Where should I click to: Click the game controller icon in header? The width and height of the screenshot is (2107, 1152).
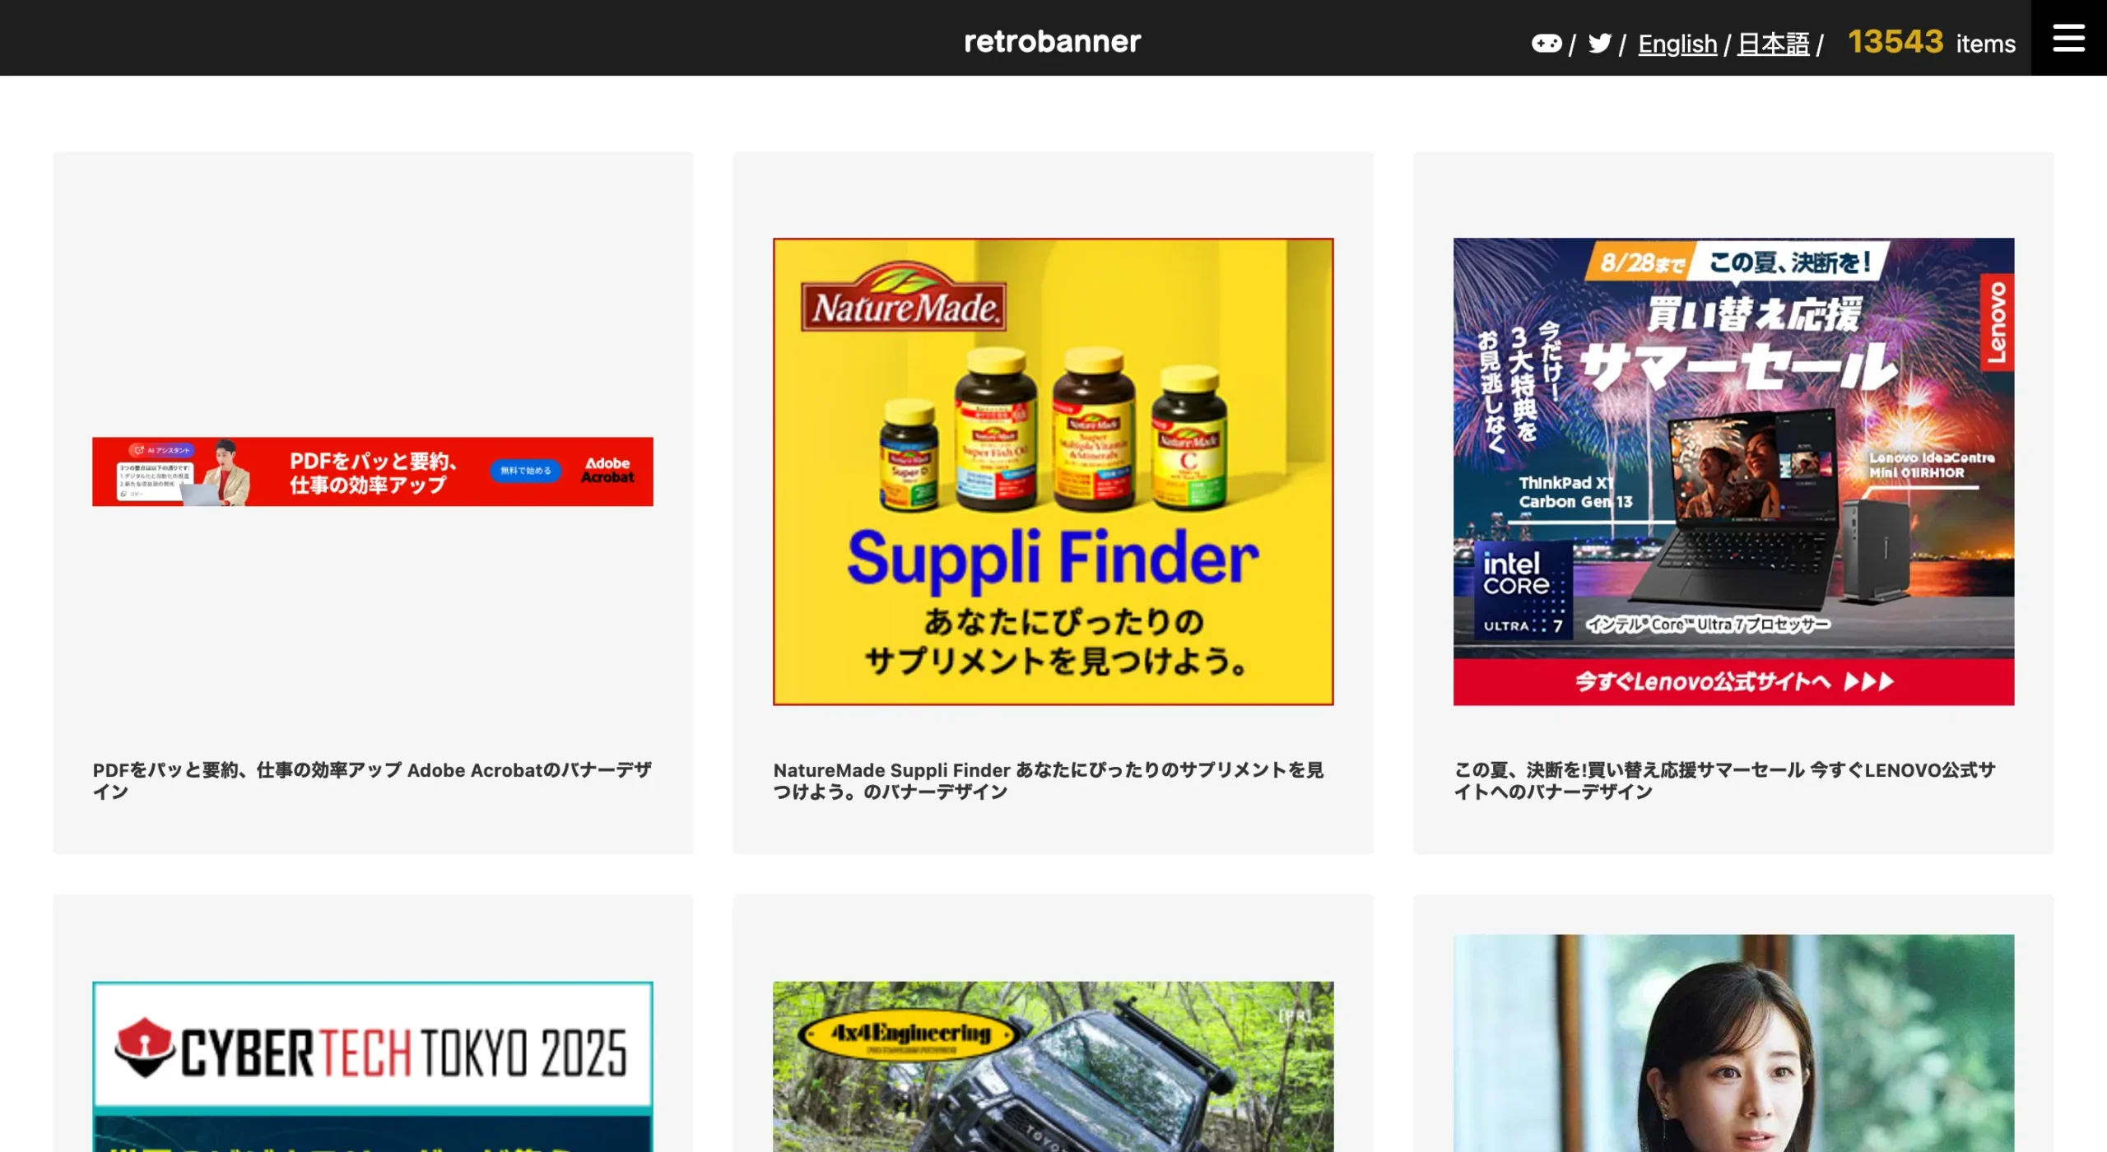1546,43
